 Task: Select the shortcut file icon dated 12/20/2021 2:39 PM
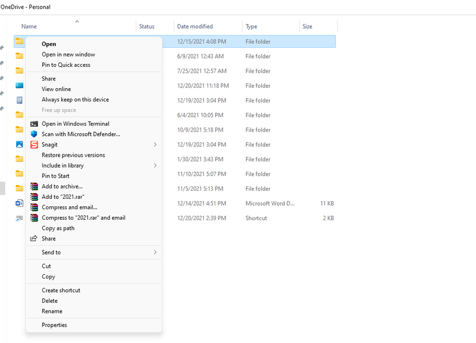click(20, 218)
